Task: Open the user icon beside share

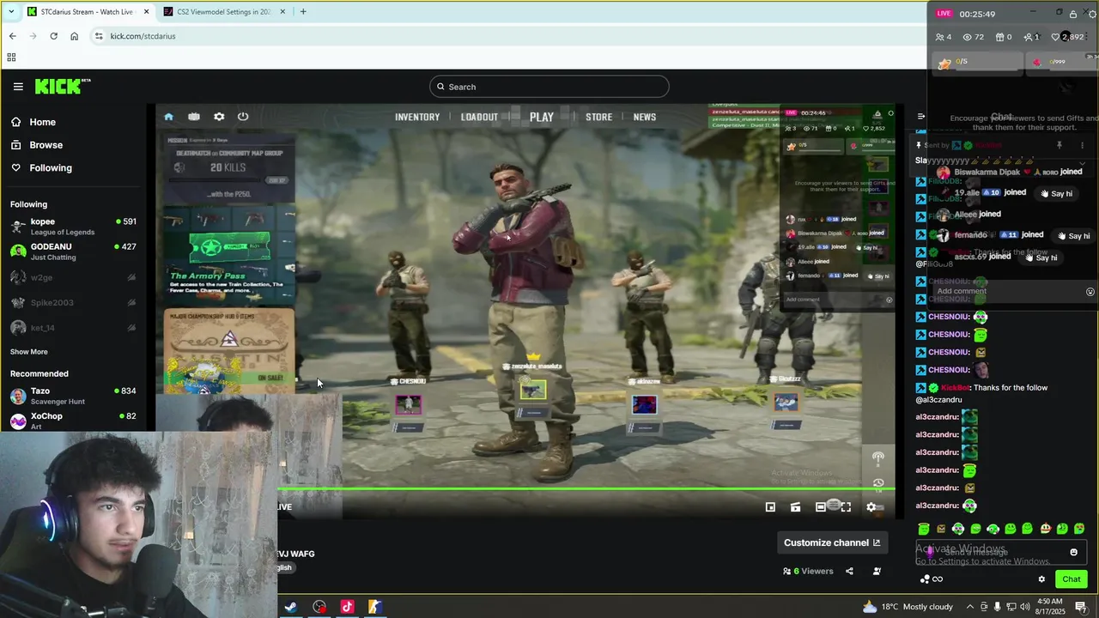Action: [x=877, y=572]
